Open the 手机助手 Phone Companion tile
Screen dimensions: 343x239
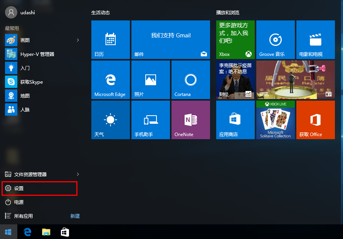[151, 120]
